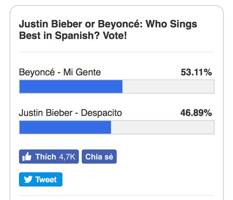Click the 46.89% result percentage

pos(196,113)
